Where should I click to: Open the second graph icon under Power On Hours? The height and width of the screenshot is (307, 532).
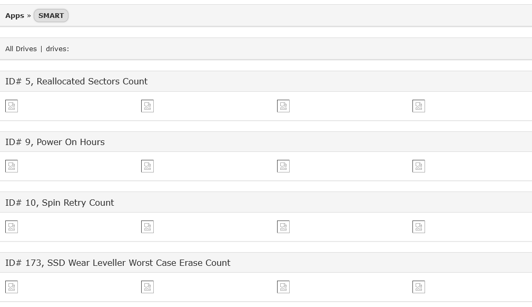coord(147,166)
